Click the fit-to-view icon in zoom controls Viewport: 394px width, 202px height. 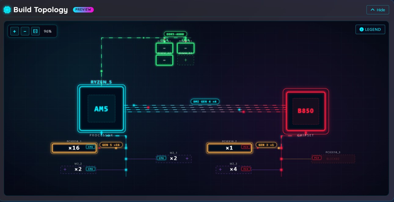click(35, 31)
